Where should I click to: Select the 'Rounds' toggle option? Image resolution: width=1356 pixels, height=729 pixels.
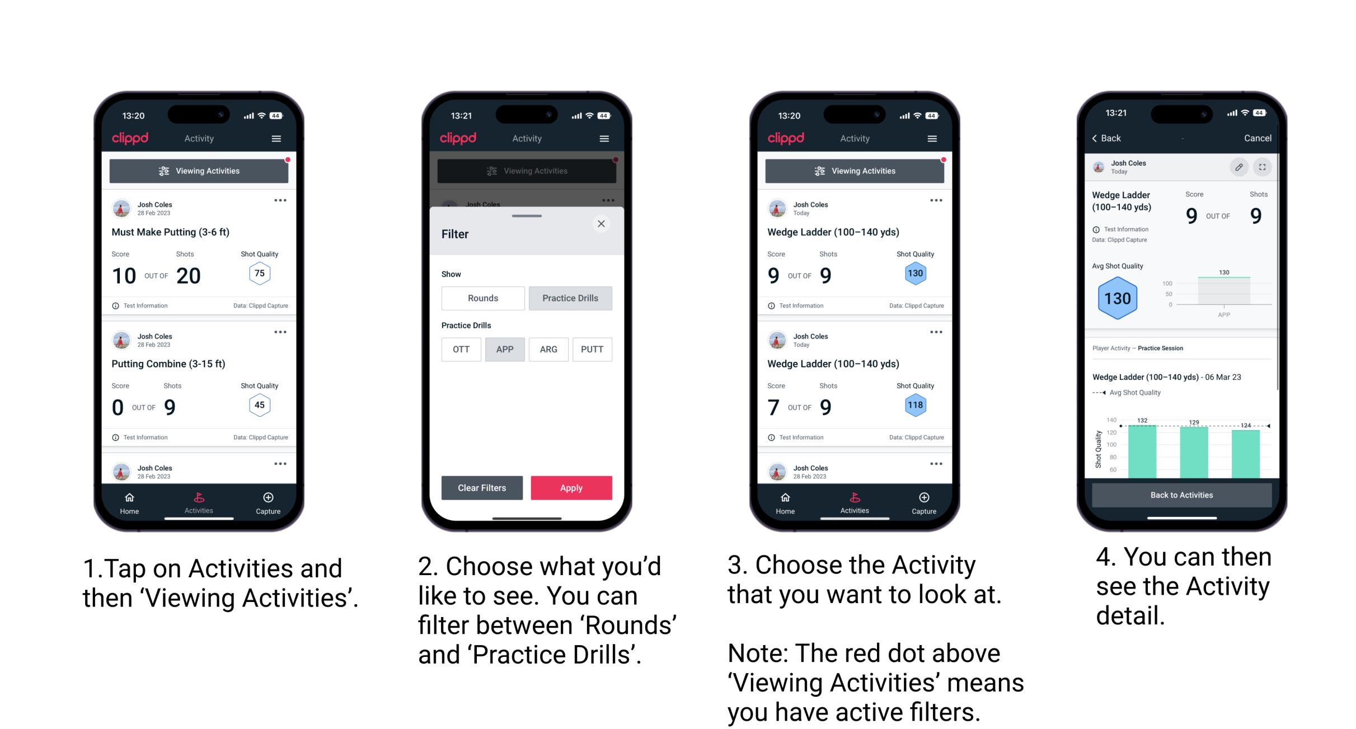(x=481, y=298)
